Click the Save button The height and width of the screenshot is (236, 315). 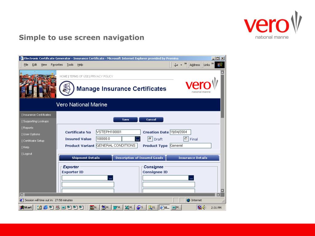click(126, 120)
